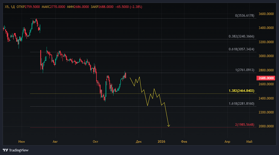Click the 2200.0000 price axis label
Image resolution: width=279 pixels, height=155 pixels.
[266, 112]
